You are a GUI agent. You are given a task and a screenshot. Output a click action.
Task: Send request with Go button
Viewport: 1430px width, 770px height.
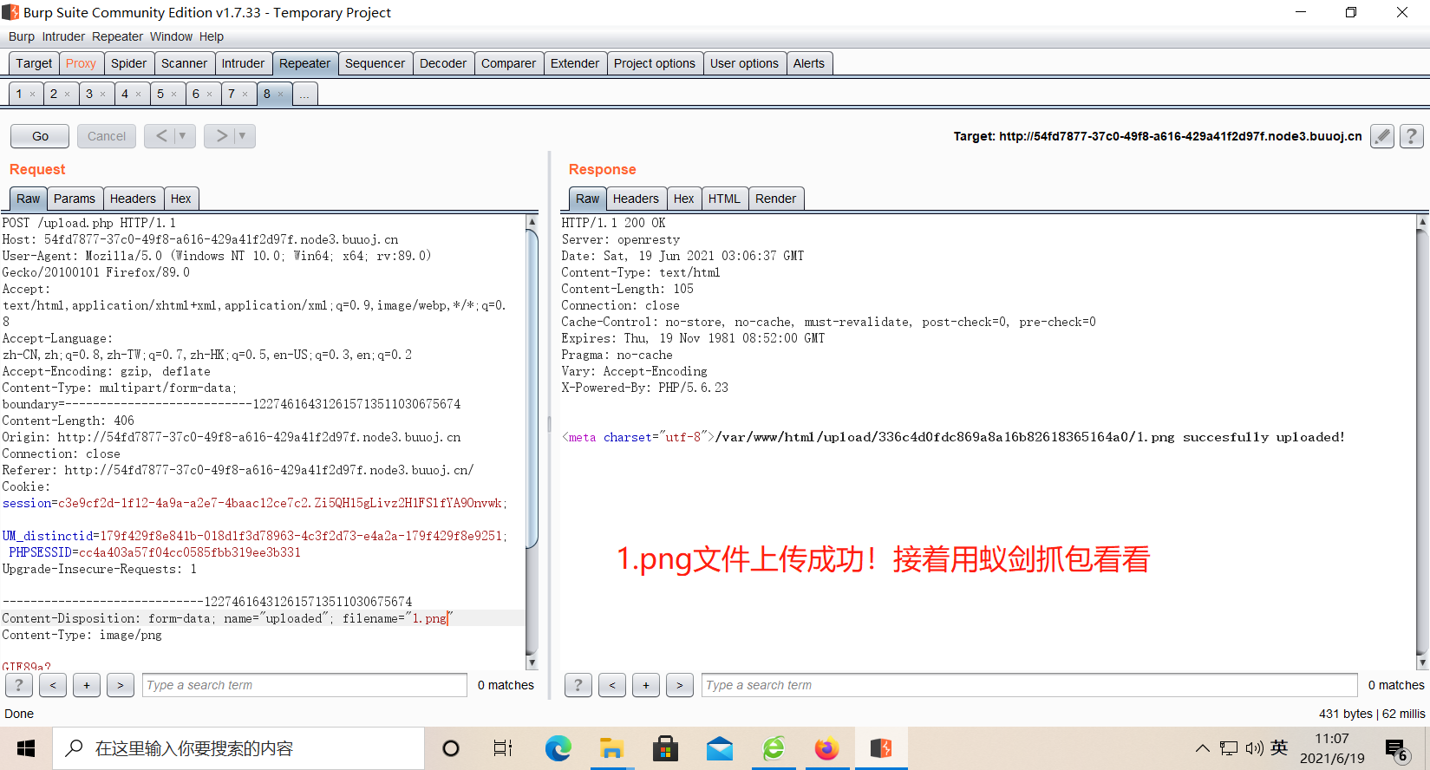[x=41, y=136]
